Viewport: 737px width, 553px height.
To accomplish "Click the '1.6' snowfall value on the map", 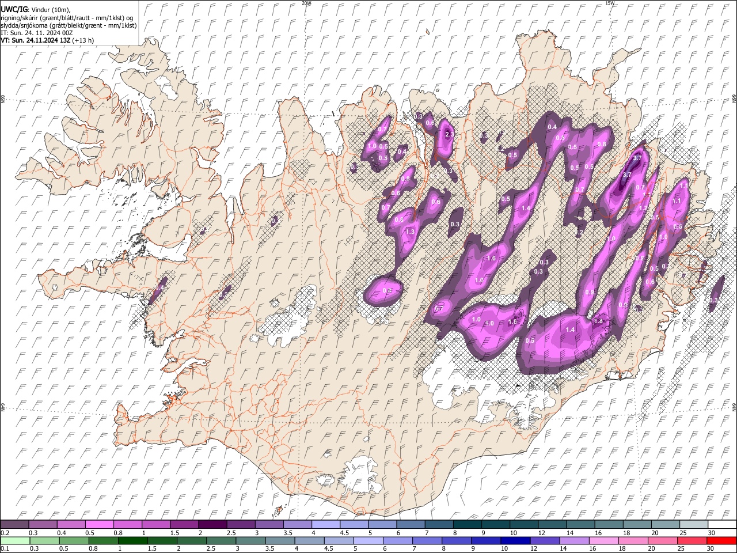I will click(x=491, y=259).
